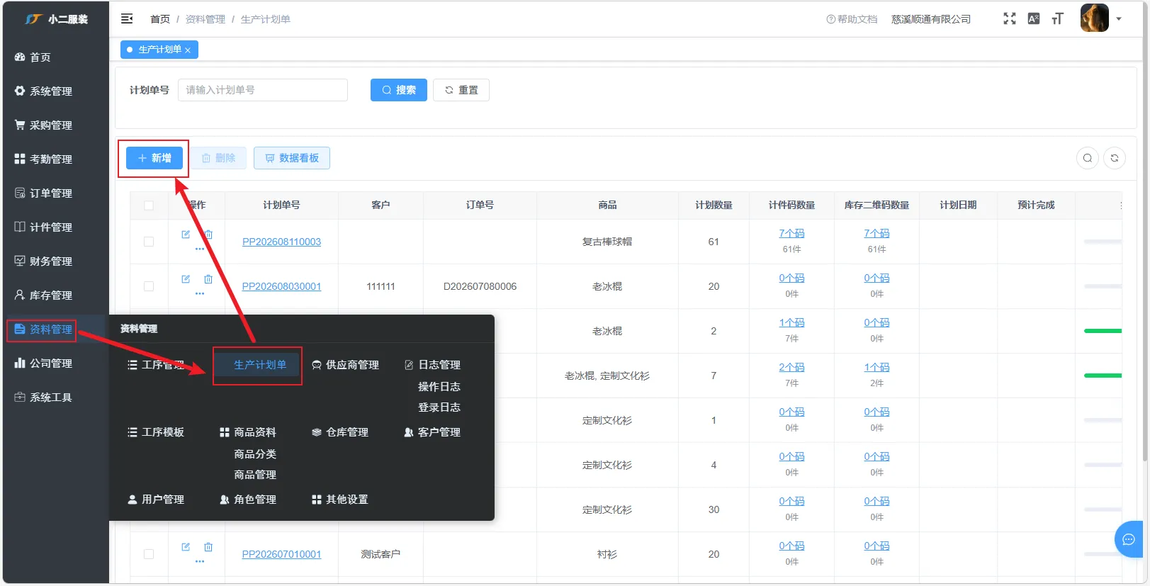
Task: Open the language switch icon in header
Action: [1034, 18]
